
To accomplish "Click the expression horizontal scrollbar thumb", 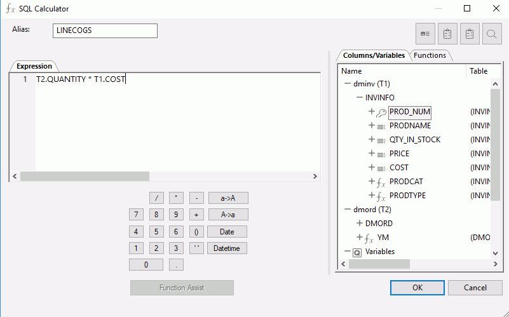I will coord(85,176).
